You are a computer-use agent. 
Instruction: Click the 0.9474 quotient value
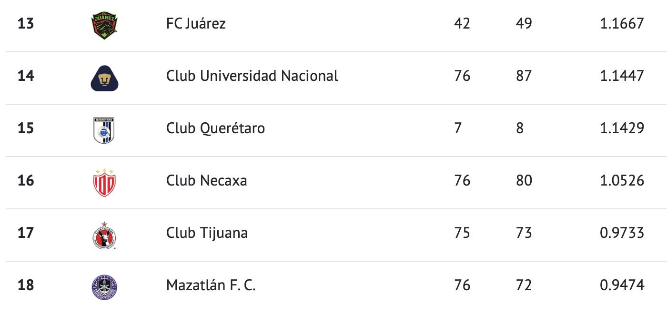pyautogui.click(x=622, y=285)
